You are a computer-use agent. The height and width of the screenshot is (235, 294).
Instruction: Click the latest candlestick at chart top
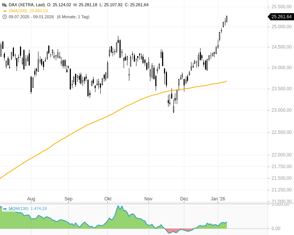coord(227,19)
